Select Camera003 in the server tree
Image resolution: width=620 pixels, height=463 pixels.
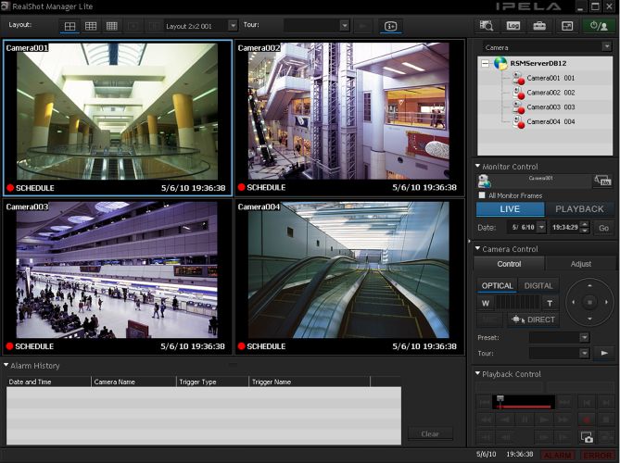point(550,107)
